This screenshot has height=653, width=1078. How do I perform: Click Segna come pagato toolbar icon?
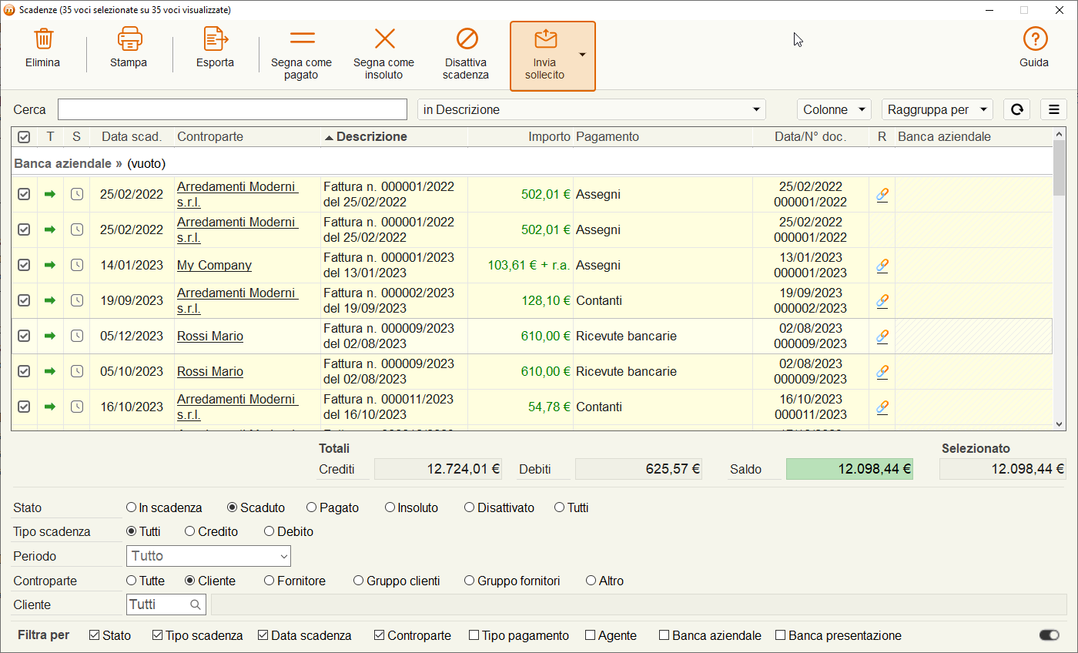(302, 39)
